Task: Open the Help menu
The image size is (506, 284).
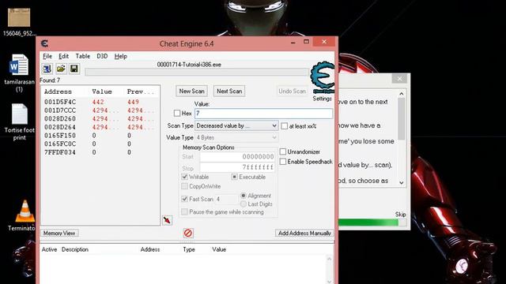Action: (x=121, y=56)
